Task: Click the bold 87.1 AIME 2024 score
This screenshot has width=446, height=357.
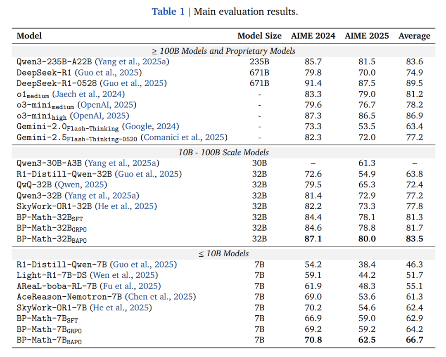Action: 313,239
